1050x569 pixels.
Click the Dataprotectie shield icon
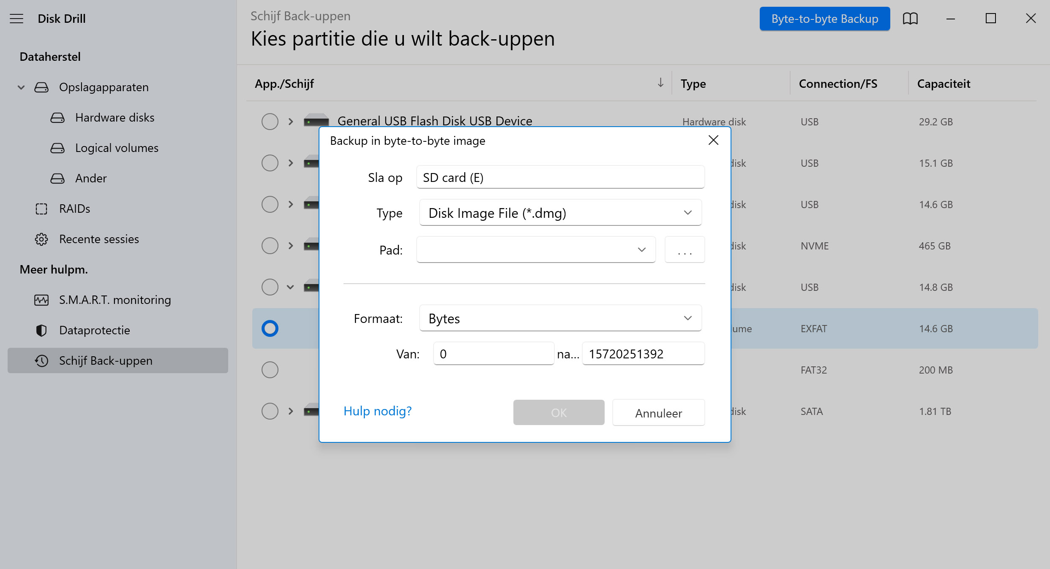pyautogui.click(x=41, y=331)
